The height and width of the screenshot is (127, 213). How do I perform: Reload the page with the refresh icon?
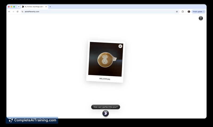click(x=17, y=12)
